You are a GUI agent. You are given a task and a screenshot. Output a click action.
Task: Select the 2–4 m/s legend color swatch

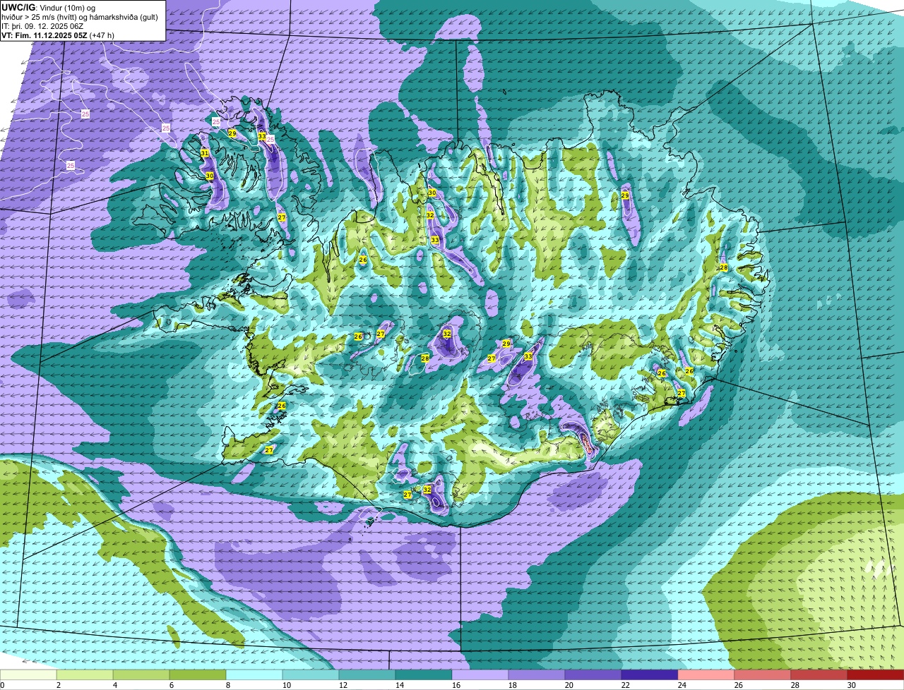(x=85, y=674)
